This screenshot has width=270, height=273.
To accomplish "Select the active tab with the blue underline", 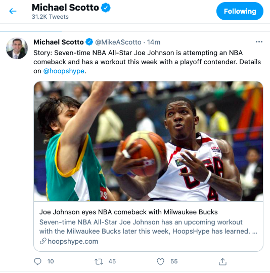I will (x=31, y=28).
